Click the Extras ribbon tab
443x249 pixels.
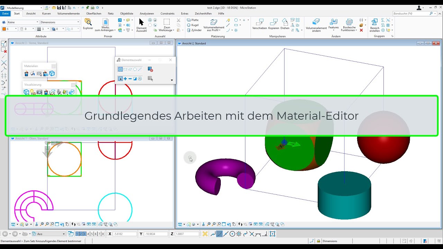(x=184, y=13)
